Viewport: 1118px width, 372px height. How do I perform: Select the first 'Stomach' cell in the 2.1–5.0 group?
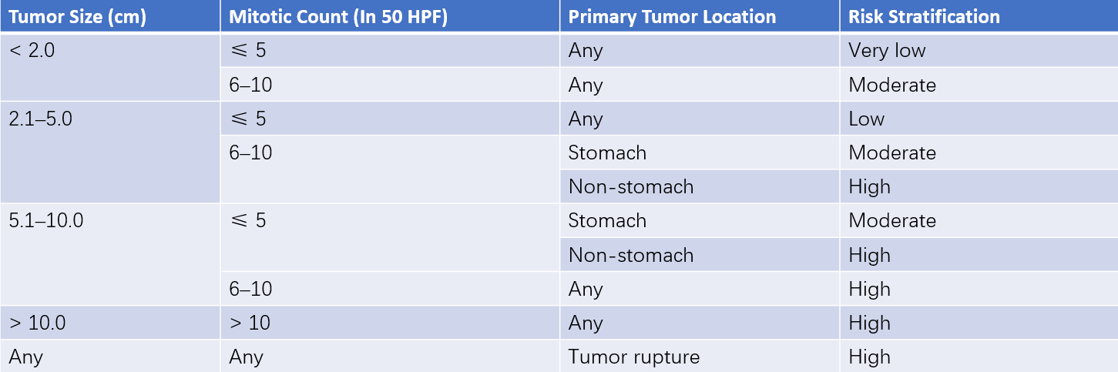(x=700, y=152)
